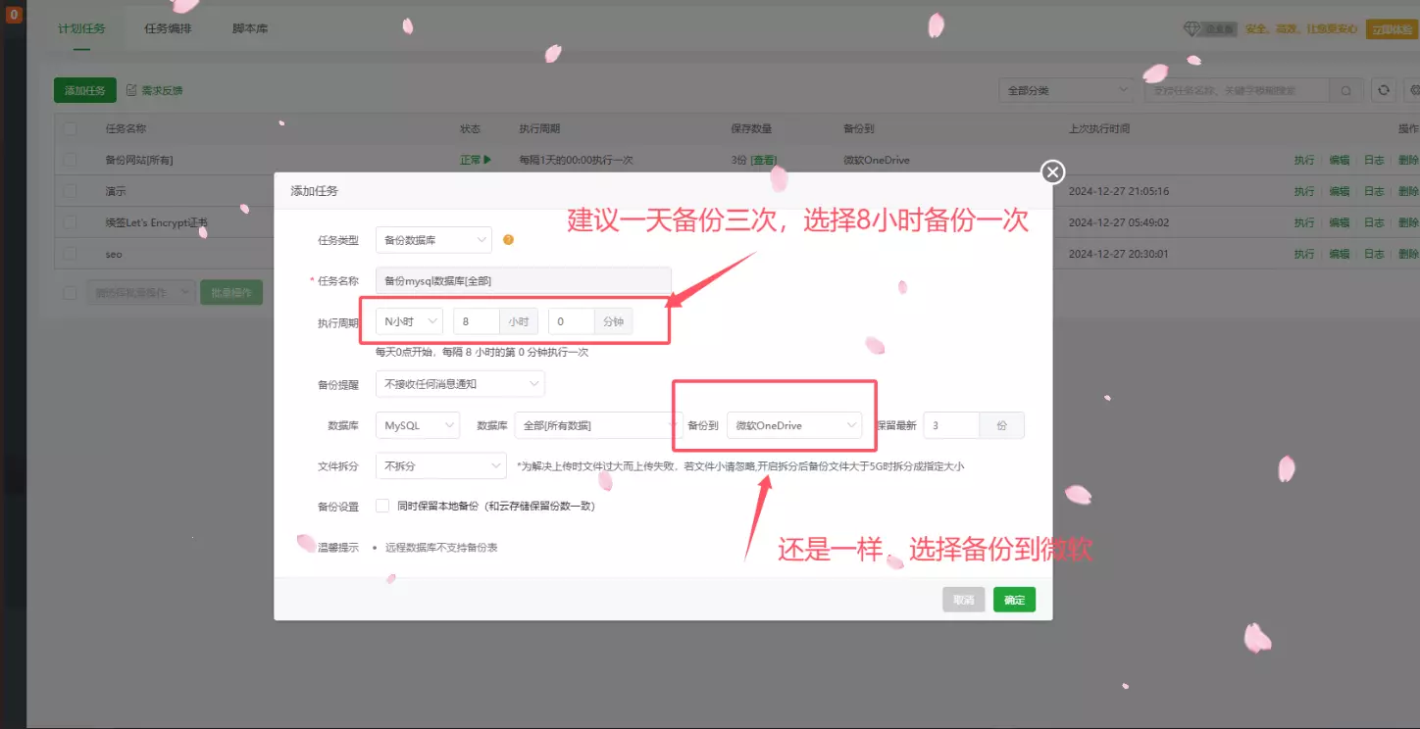Click the orange question mark beside 任务类型
1420x729 pixels.
point(508,239)
